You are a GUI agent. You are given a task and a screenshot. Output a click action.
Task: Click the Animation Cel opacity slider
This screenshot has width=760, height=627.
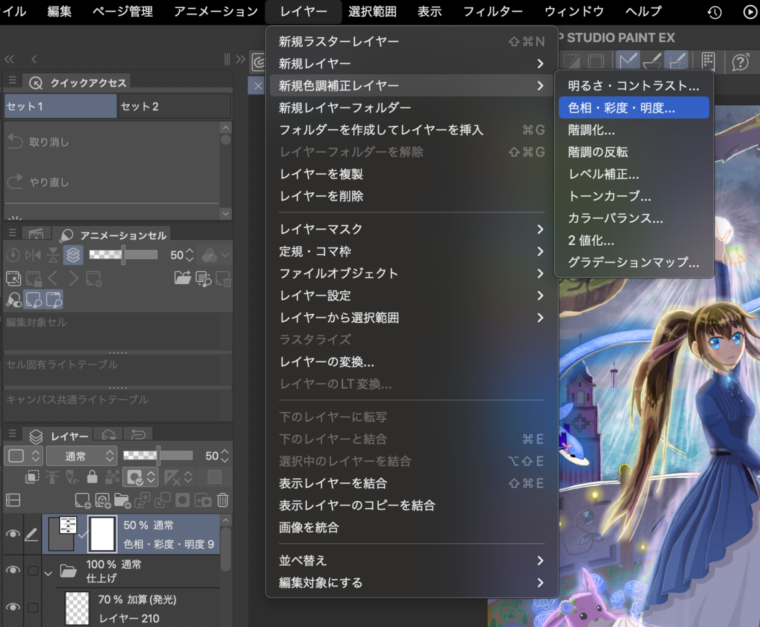click(123, 254)
